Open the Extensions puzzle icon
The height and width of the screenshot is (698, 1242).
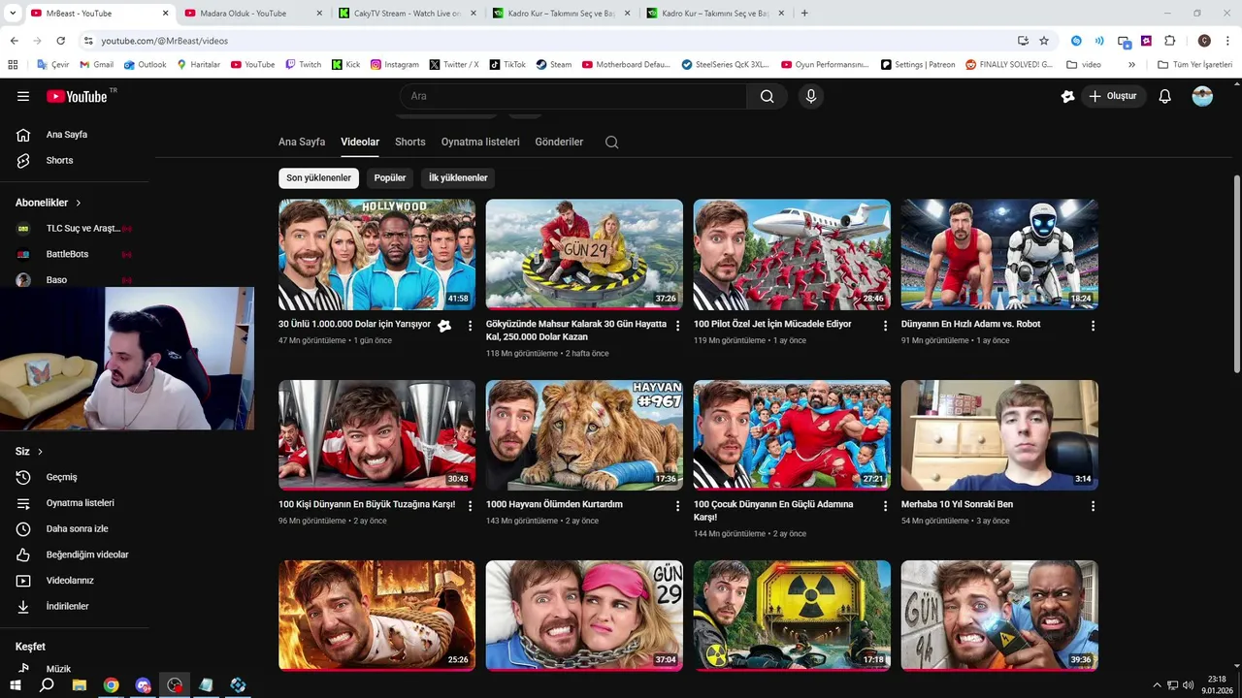(1169, 41)
